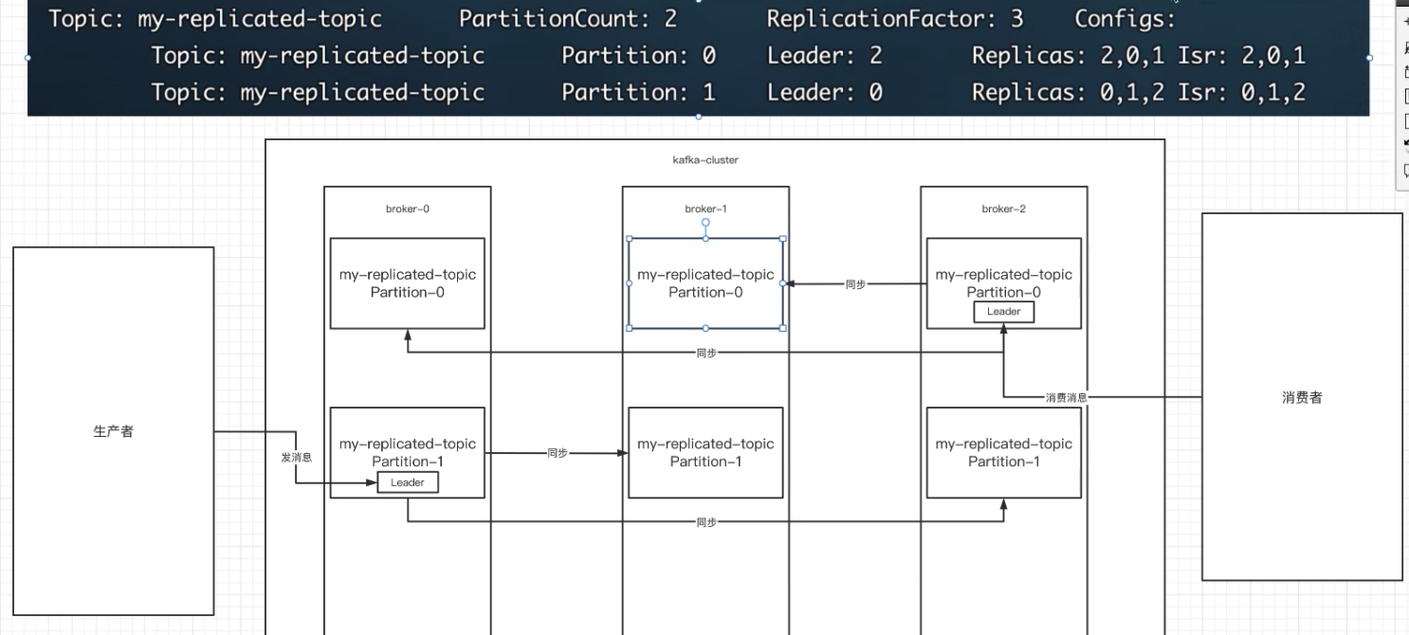Grab the rotation handle above selected Partition-0 box
The height and width of the screenshot is (635, 1409).
coord(705,223)
